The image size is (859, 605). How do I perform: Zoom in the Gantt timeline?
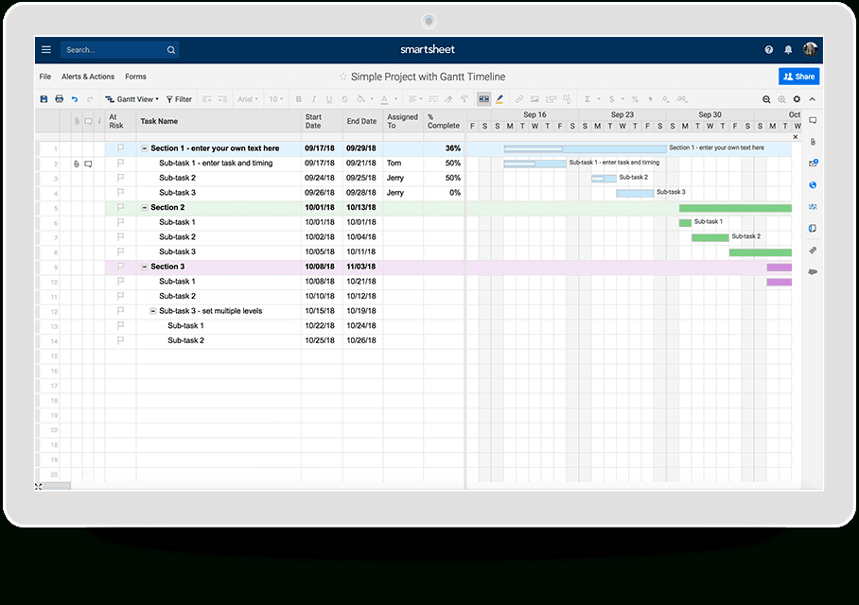click(781, 99)
